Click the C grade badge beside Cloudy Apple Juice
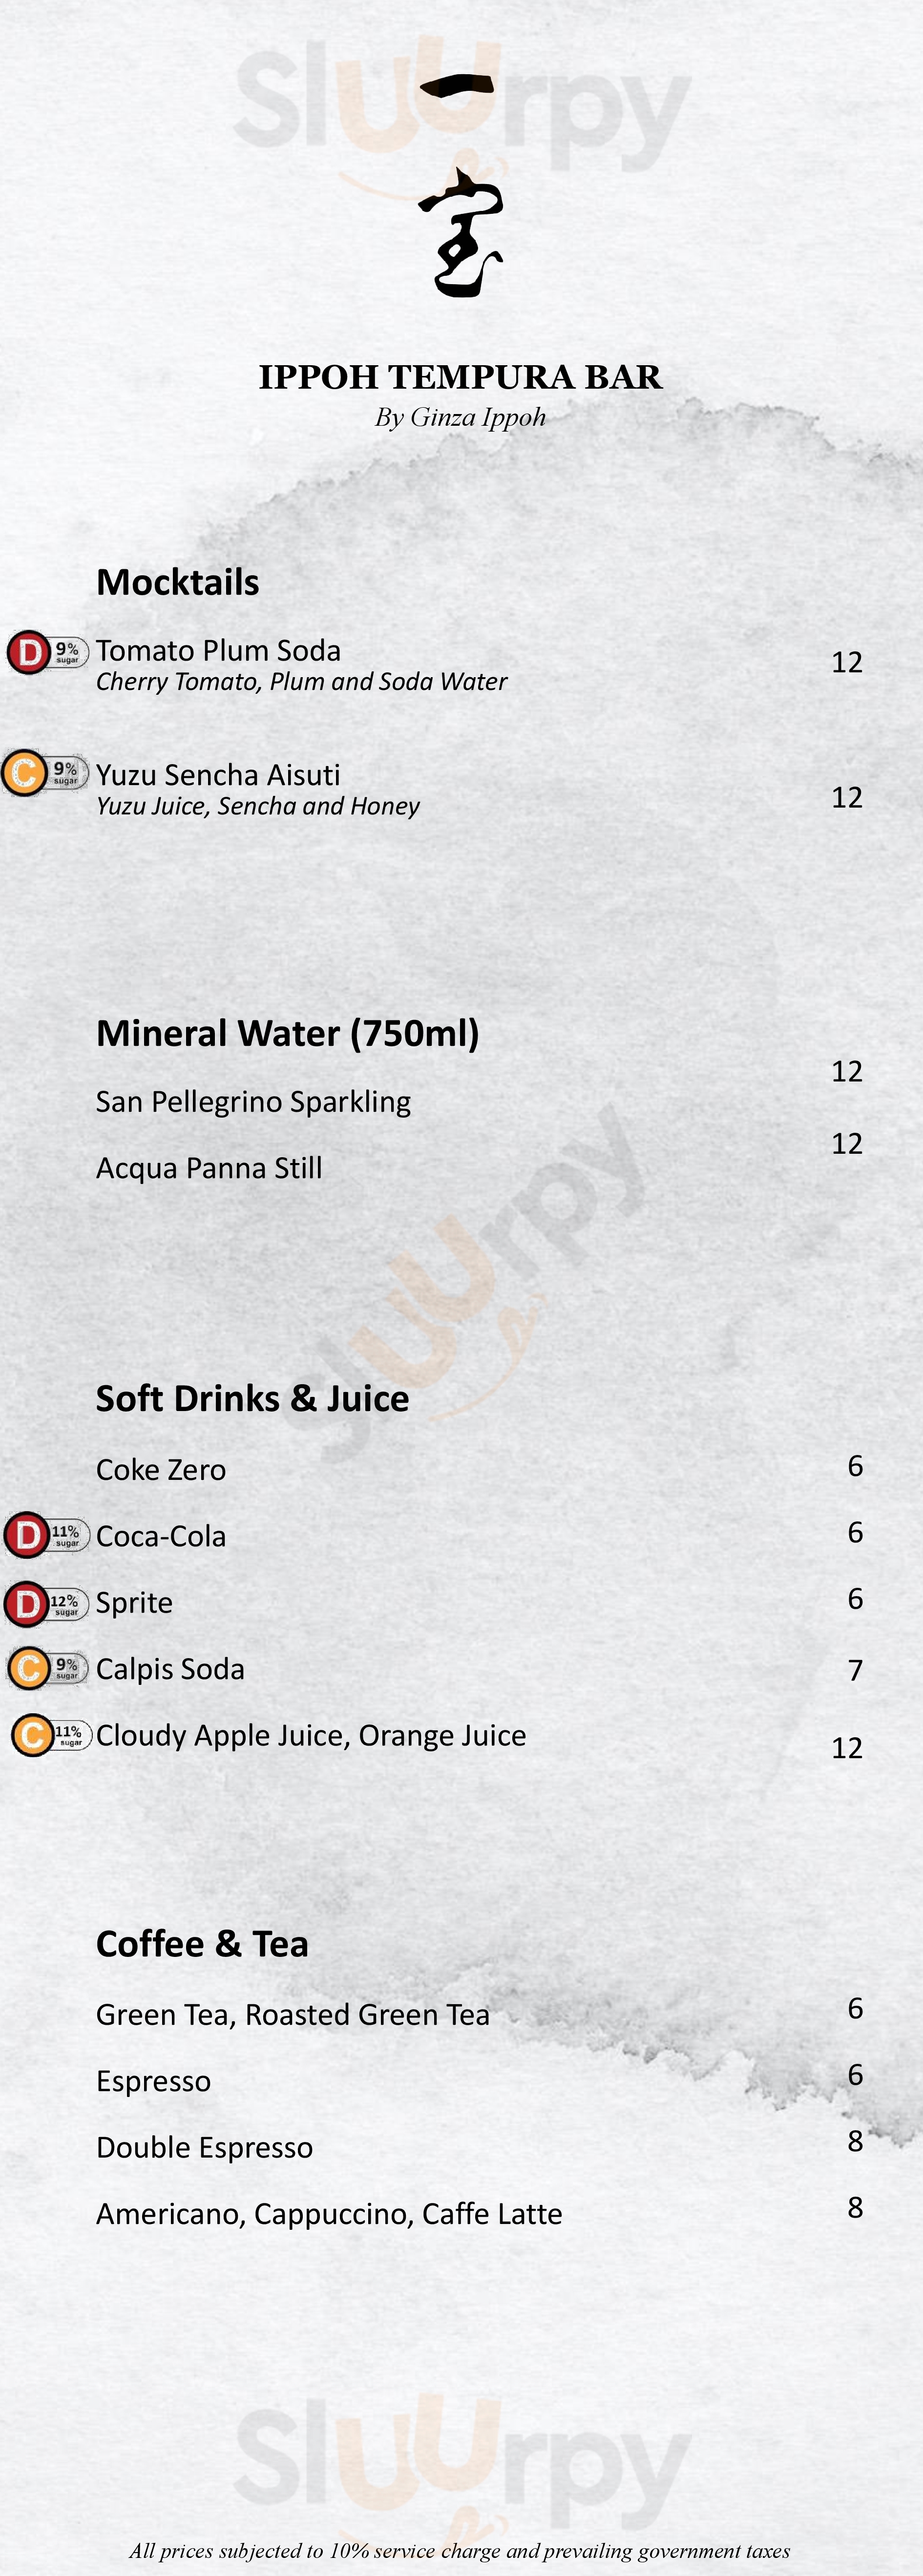 click(x=33, y=1735)
